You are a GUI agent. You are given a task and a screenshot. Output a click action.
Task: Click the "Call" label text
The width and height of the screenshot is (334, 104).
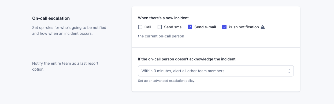148,27
